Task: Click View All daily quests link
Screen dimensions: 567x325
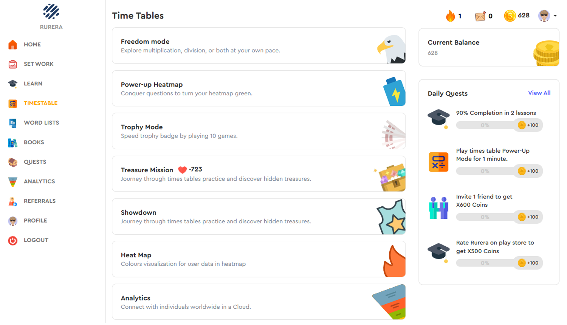Action: [539, 93]
